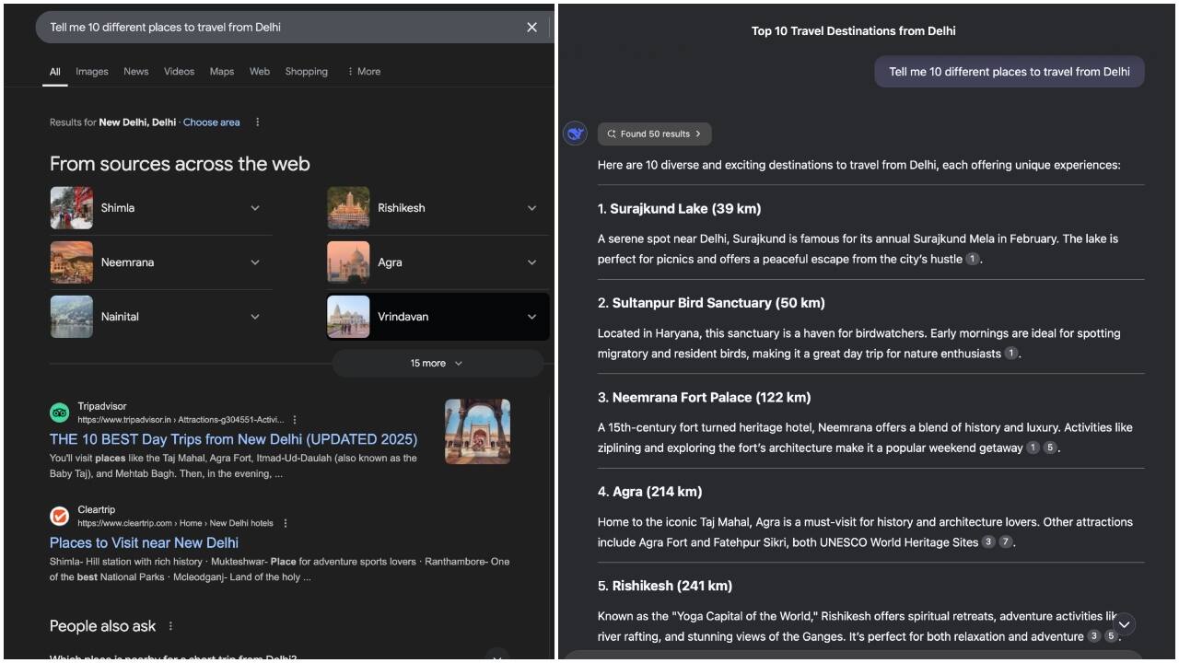Expand the Shimla destination dropdown
This screenshot has width=1179, height=663.
255,207
